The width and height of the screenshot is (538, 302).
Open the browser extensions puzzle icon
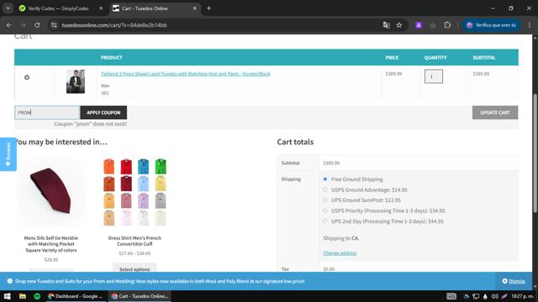(447, 25)
